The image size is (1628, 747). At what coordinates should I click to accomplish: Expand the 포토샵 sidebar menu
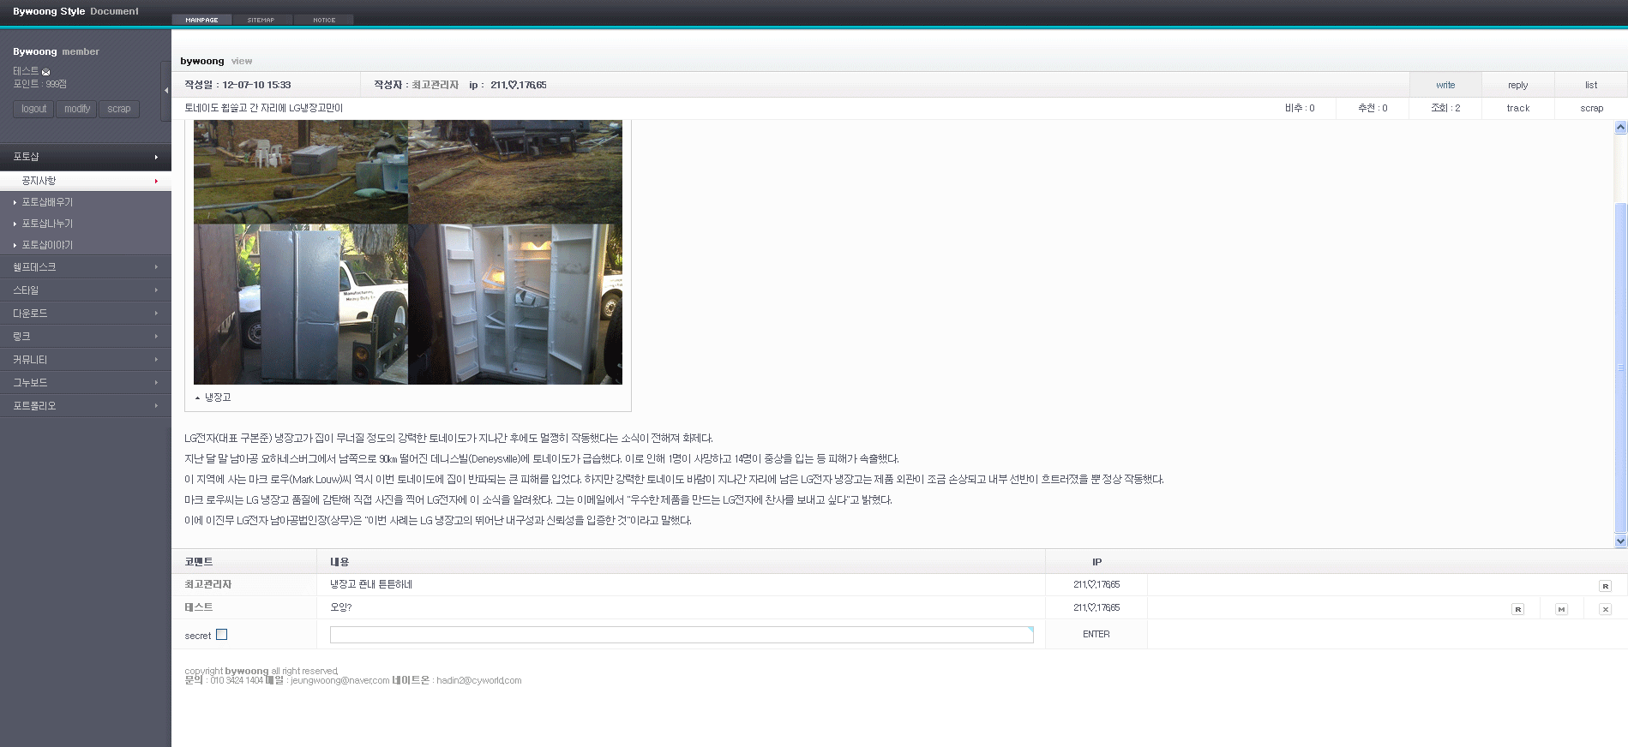pos(86,157)
